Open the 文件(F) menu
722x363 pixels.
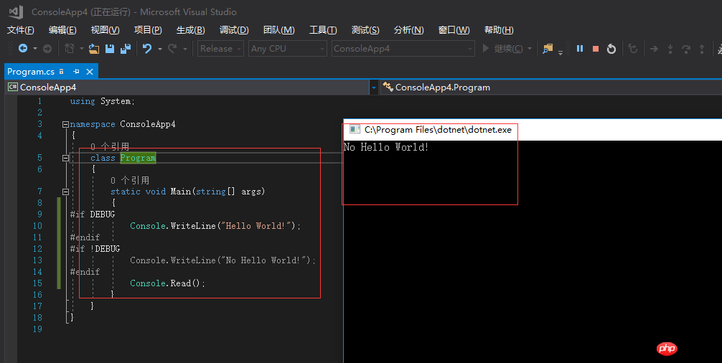pyautogui.click(x=21, y=30)
